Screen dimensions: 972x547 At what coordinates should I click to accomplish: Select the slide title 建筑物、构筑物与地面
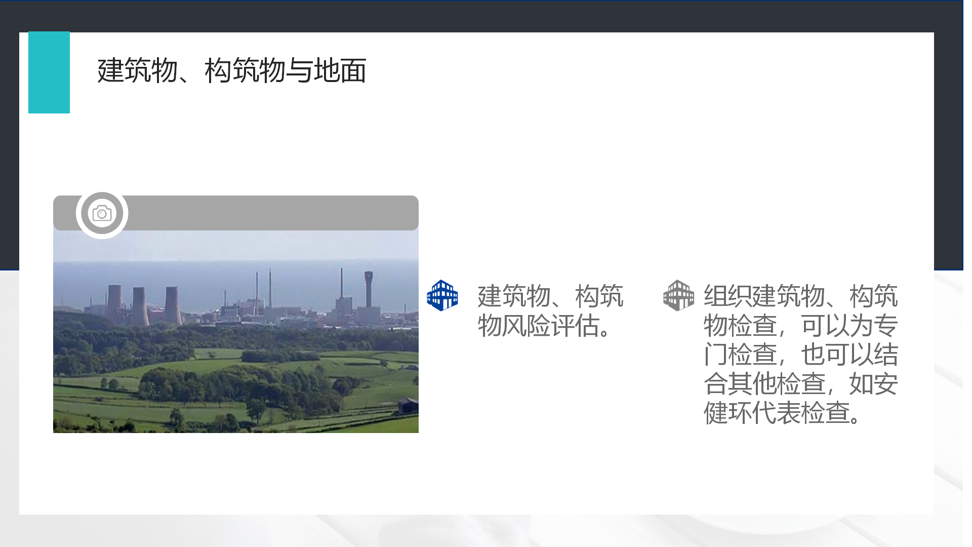[232, 70]
